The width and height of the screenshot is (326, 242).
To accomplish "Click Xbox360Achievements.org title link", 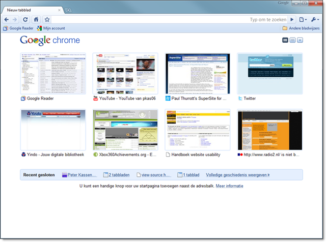I will 128,155.
